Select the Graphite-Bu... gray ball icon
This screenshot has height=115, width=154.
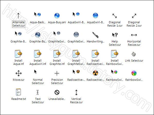pyautogui.click(x=38, y=35)
